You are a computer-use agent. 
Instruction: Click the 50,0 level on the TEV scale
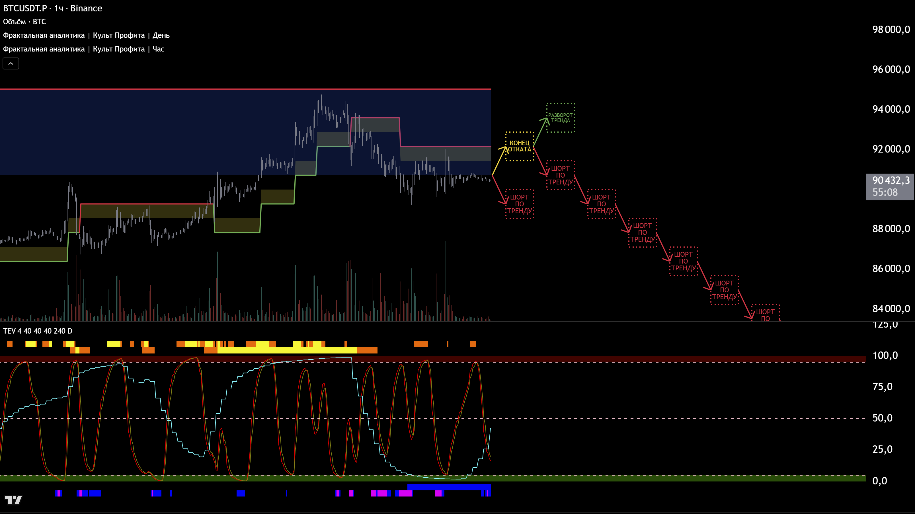(x=882, y=418)
